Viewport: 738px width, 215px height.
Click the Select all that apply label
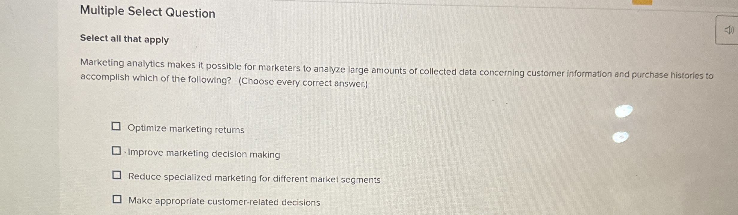[124, 39]
